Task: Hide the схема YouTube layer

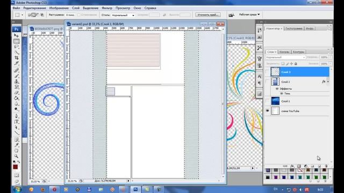Action: (x=267, y=111)
